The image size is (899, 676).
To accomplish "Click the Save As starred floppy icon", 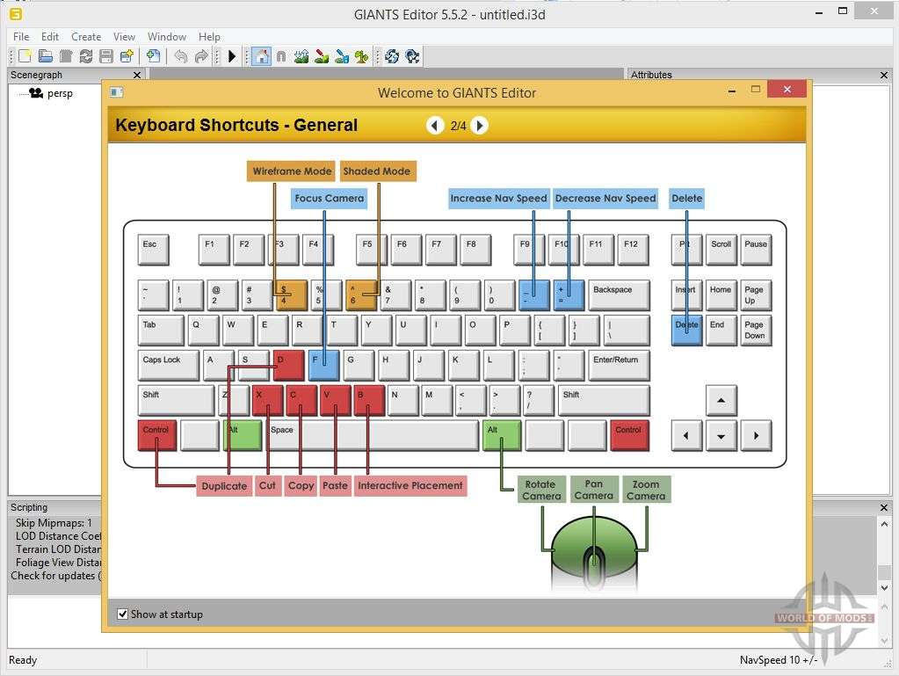I will tap(127, 56).
